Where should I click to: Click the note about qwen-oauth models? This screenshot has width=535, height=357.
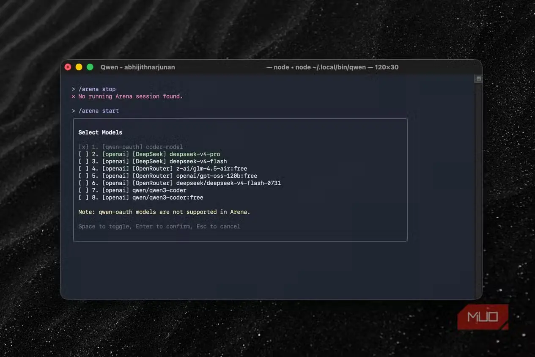click(164, 212)
